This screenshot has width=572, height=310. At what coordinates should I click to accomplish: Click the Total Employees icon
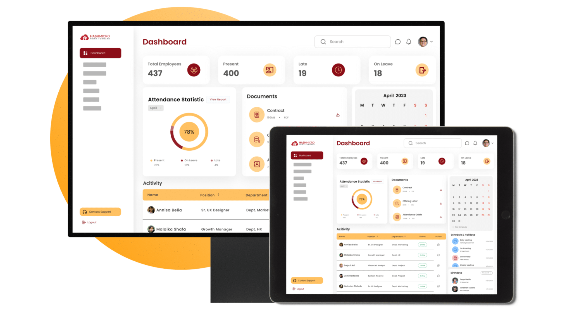pyautogui.click(x=194, y=70)
